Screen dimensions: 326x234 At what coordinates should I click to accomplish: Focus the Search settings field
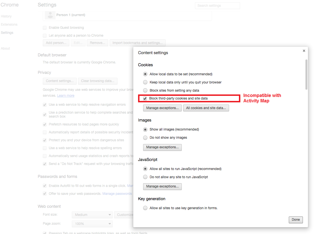coord(217,6)
